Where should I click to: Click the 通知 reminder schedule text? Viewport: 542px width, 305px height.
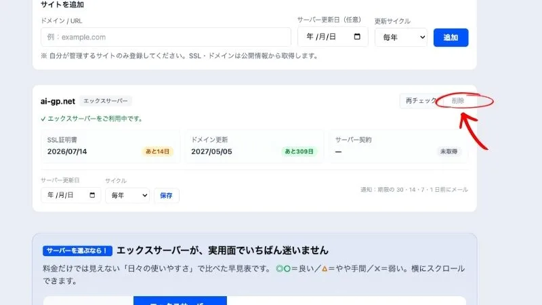[x=414, y=190]
